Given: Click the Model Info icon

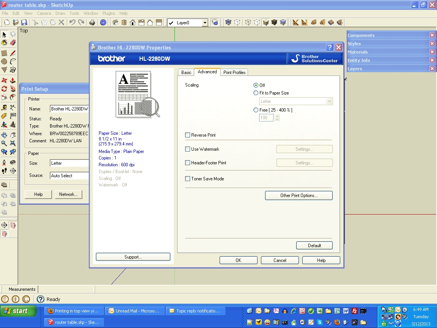Looking at the screenshot, I should pos(103,23).
